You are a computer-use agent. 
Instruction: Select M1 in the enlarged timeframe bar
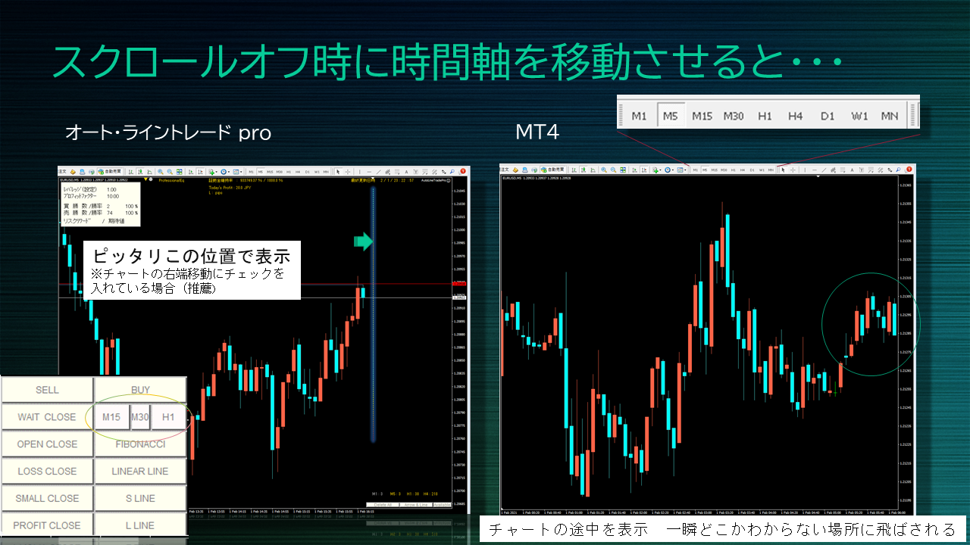point(639,116)
